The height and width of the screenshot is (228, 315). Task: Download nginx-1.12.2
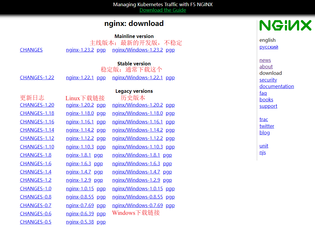(80, 138)
